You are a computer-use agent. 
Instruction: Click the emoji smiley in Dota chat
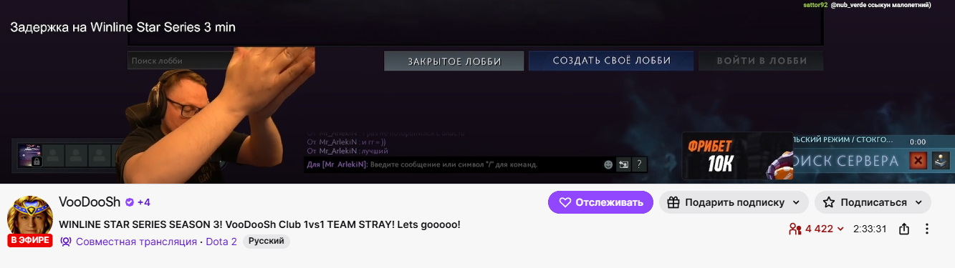point(608,164)
